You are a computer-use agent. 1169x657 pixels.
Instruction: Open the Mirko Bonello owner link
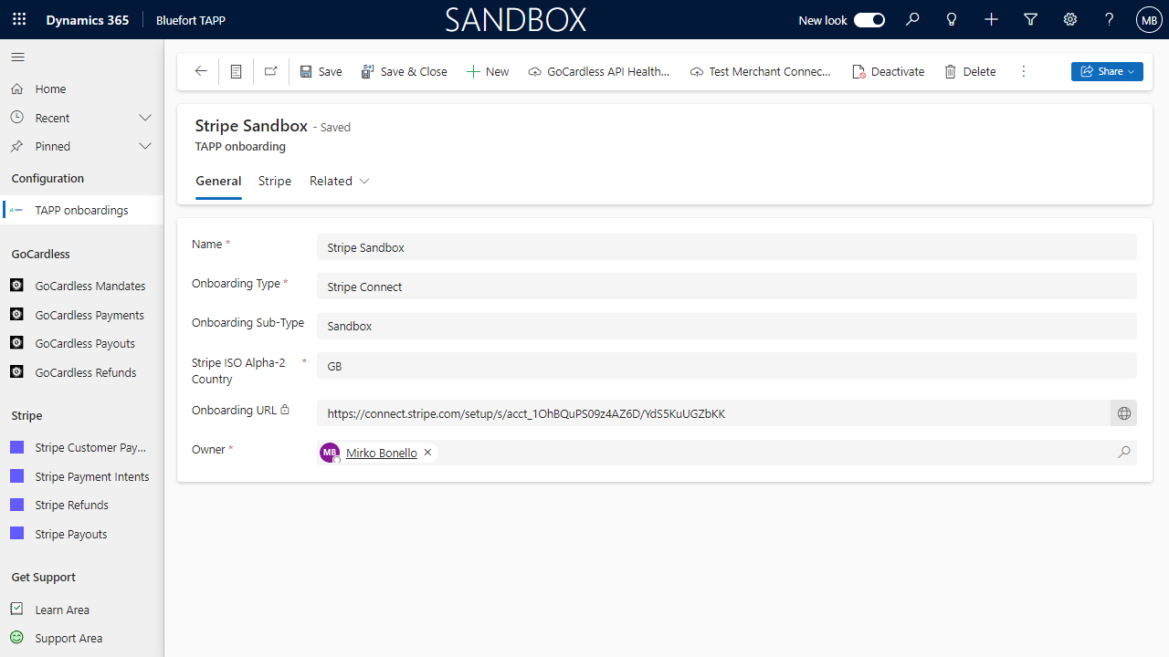coord(381,453)
